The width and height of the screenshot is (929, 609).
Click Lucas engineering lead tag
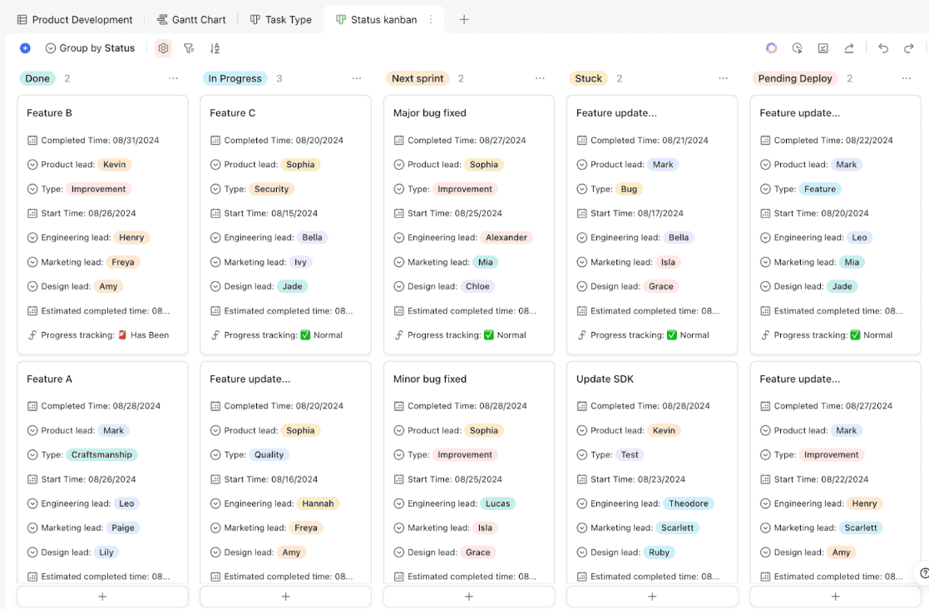(497, 503)
